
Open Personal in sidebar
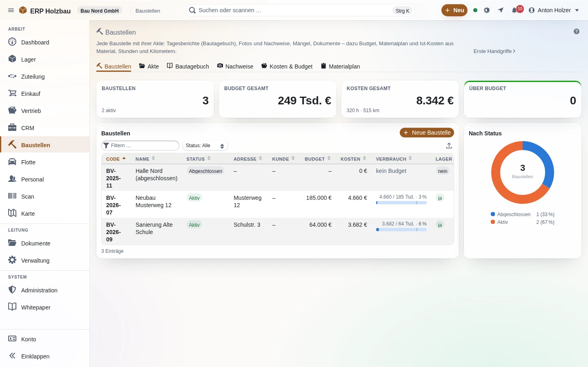(x=45, y=179)
